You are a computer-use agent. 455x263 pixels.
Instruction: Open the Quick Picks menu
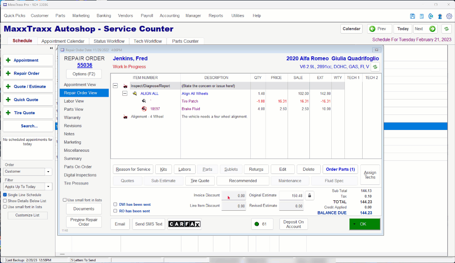pos(15,15)
